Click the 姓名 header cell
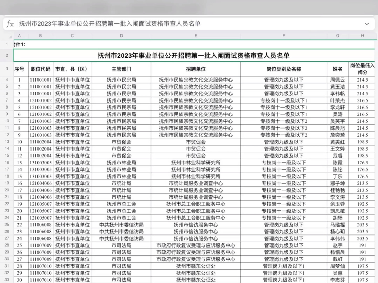378x283 pixels. coord(338,69)
